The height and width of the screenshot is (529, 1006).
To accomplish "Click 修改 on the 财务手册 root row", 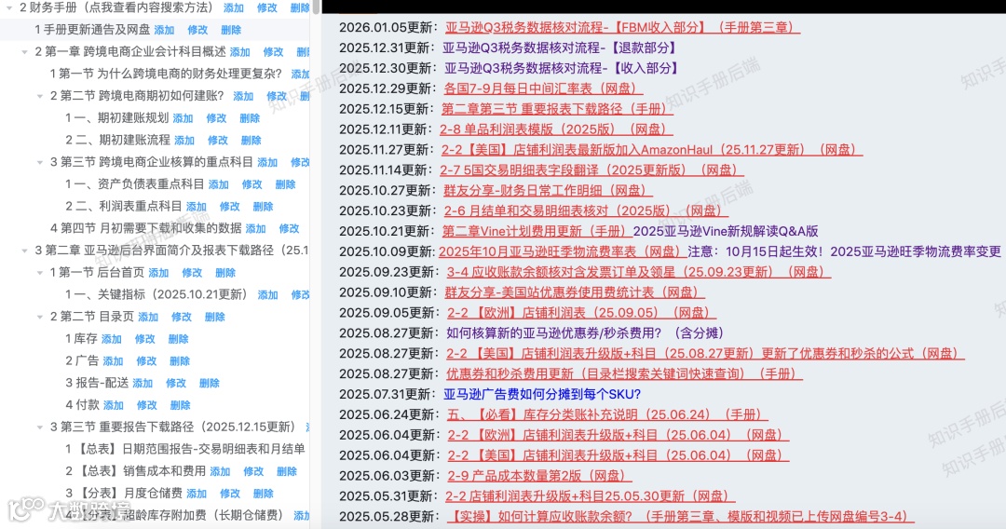I will coord(267,7).
